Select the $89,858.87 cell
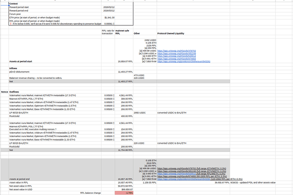The width and height of the screenshot is (293, 195). tap(124, 189)
